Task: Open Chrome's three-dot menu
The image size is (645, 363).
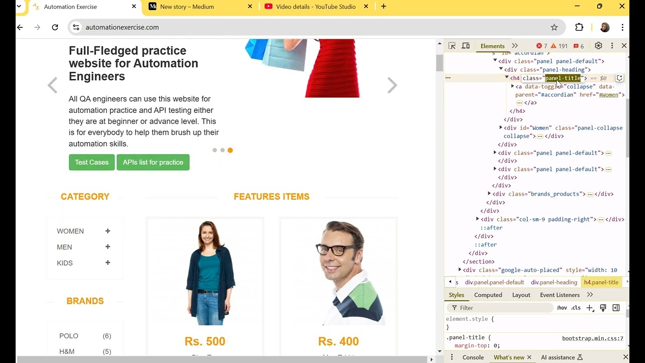Action: (623, 27)
